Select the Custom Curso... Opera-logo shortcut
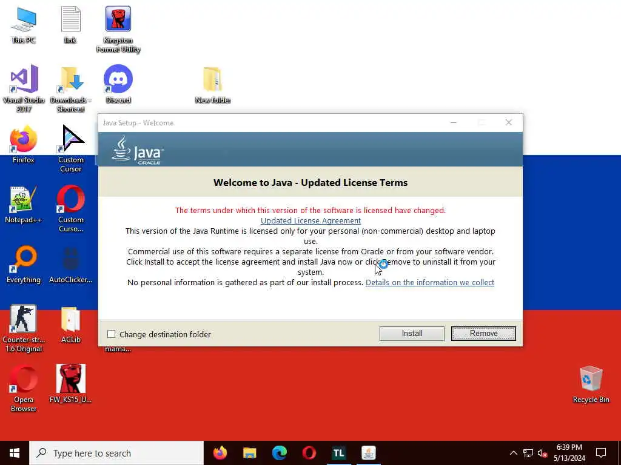The width and height of the screenshot is (621, 465). pyautogui.click(x=70, y=209)
